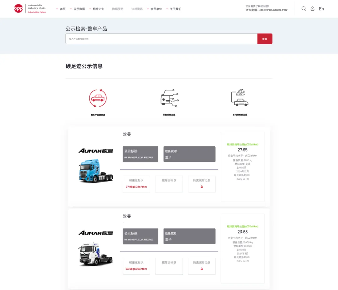
Task: Click the 公示标识 box ending RD03001
Action: pyautogui.click(x=140, y=154)
